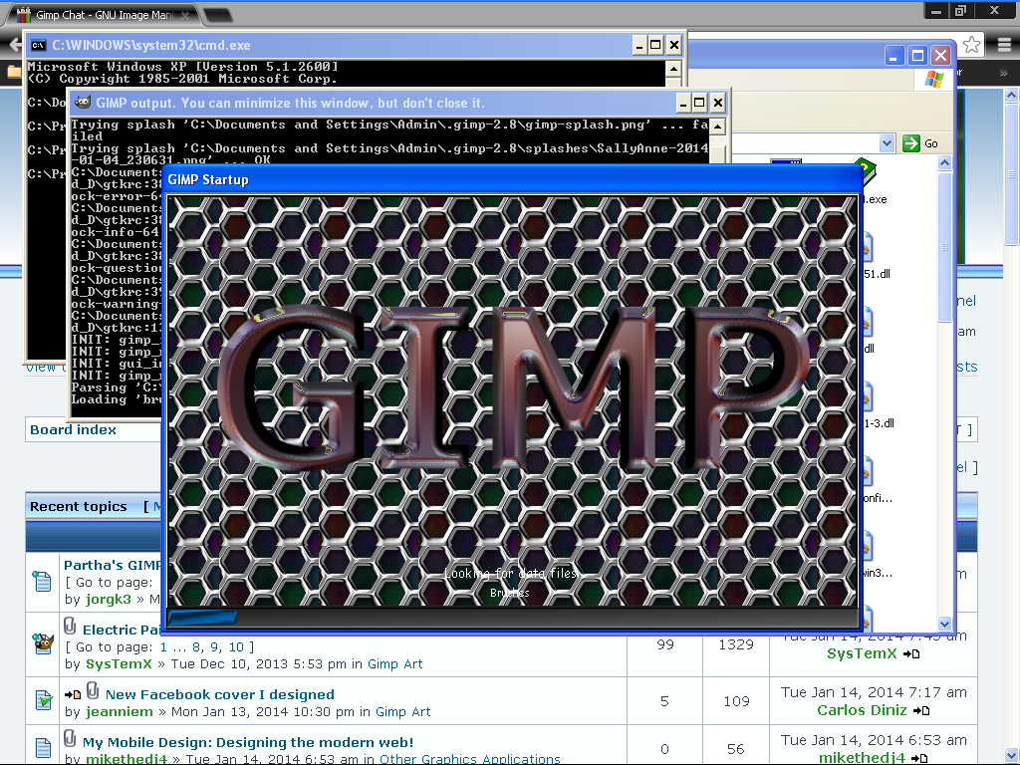Click the paperclip attachment icon on Electric Pai thread

[71, 627]
